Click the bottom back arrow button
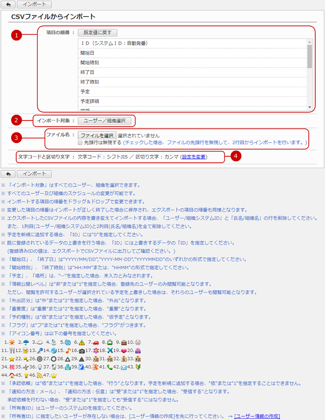 point(8,174)
